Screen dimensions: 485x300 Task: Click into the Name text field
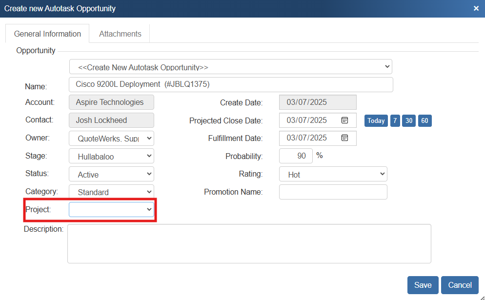click(x=230, y=84)
